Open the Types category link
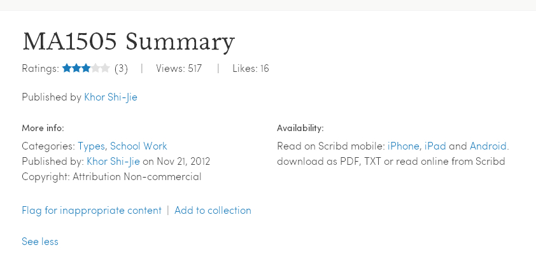The image size is (536, 259). tap(92, 146)
